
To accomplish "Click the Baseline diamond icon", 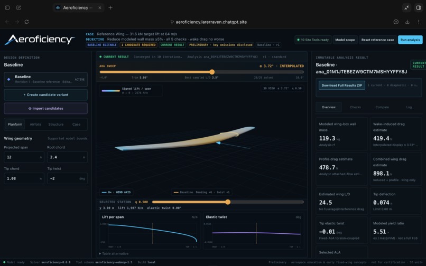I will [x=8, y=79].
